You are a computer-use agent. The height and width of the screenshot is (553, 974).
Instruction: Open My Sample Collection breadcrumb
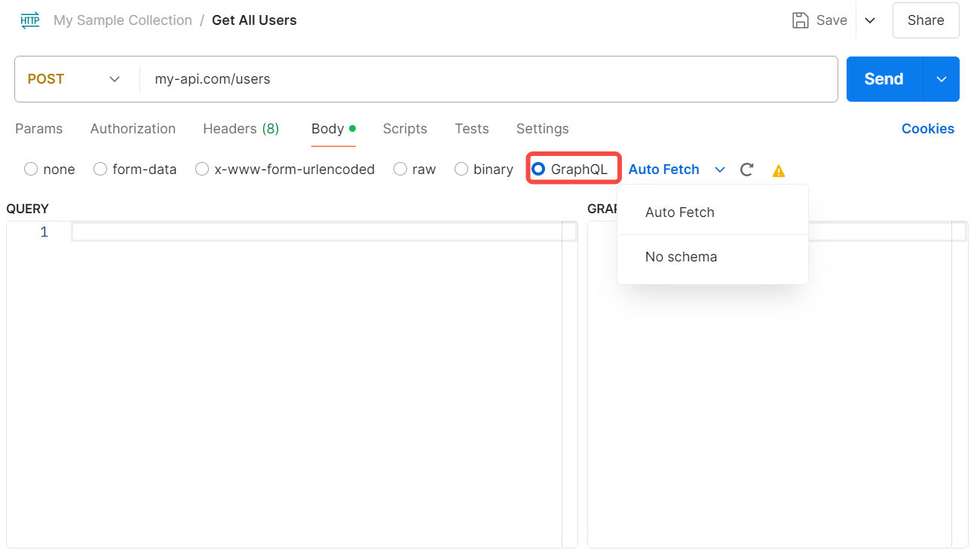point(123,20)
